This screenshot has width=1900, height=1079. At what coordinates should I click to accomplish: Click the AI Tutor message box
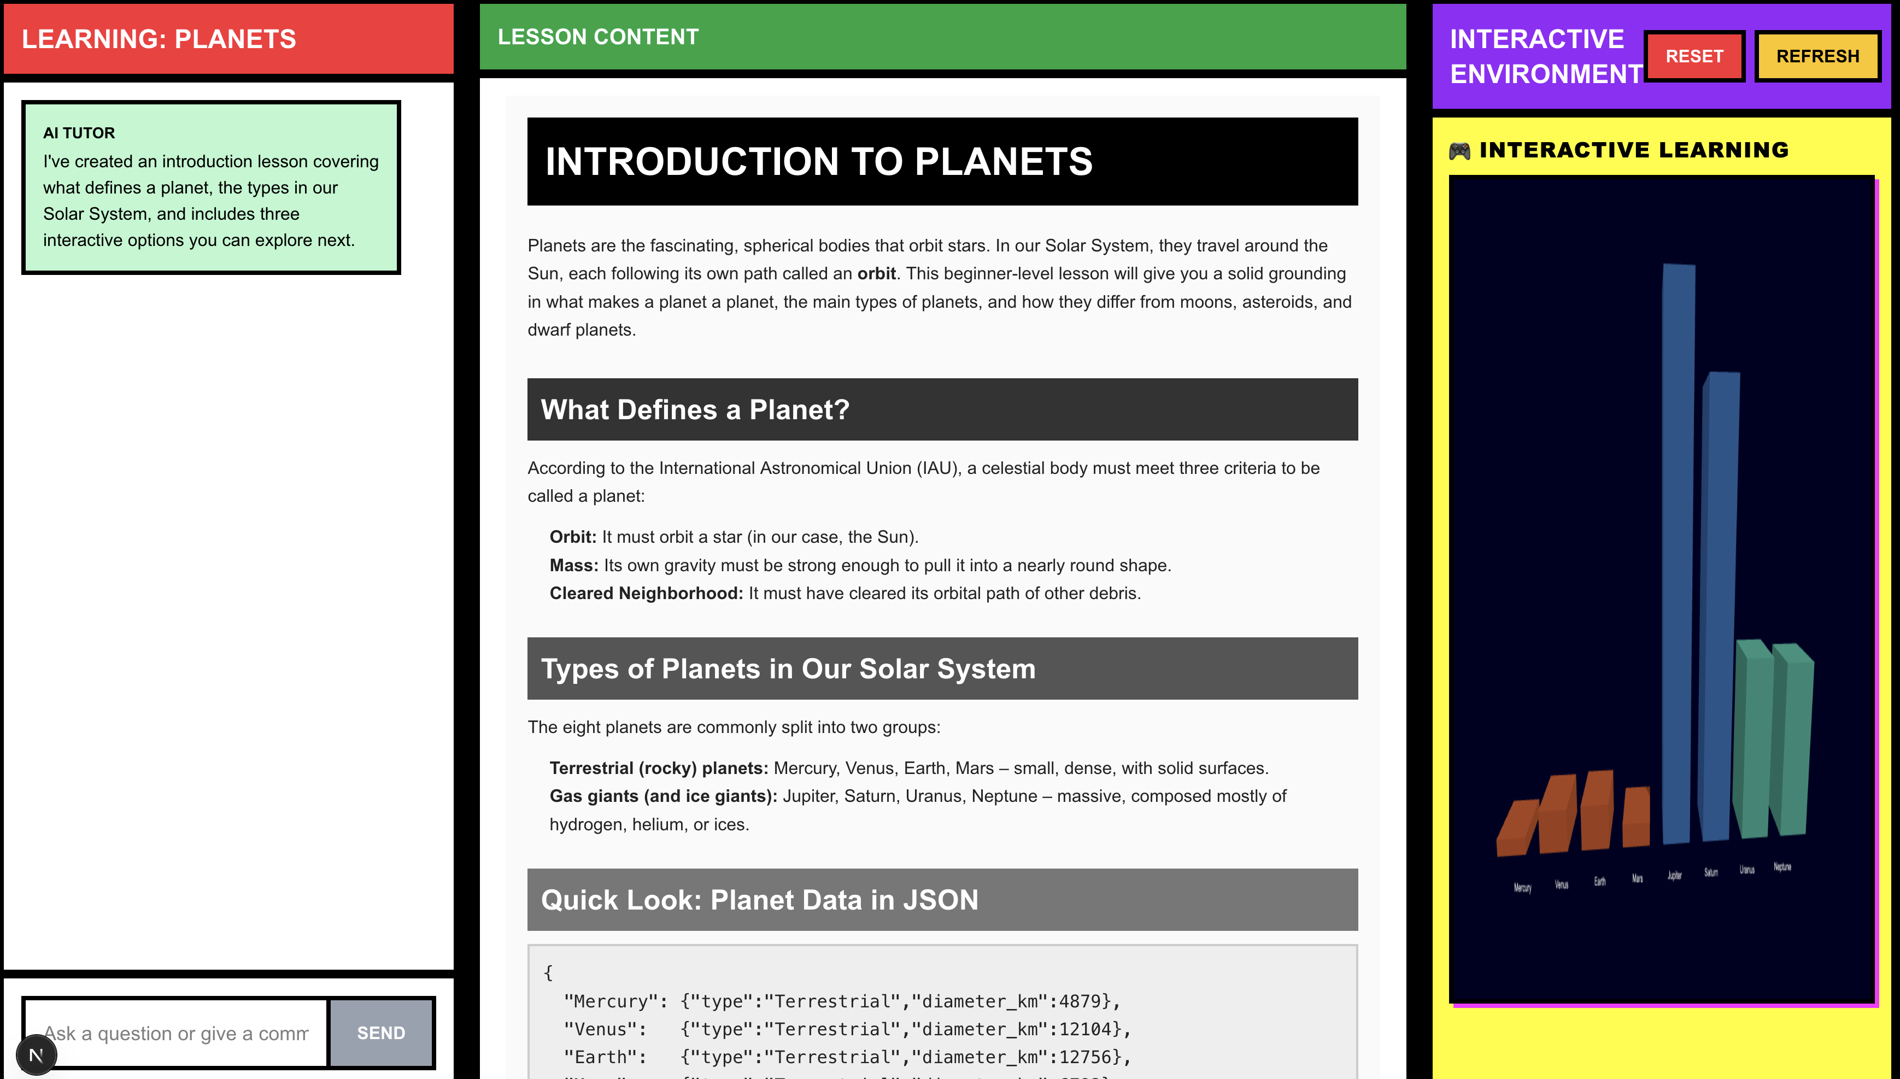[211, 187]
